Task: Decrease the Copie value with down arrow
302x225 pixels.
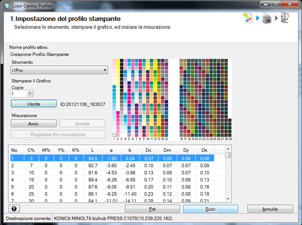Action: pos(30,95)
